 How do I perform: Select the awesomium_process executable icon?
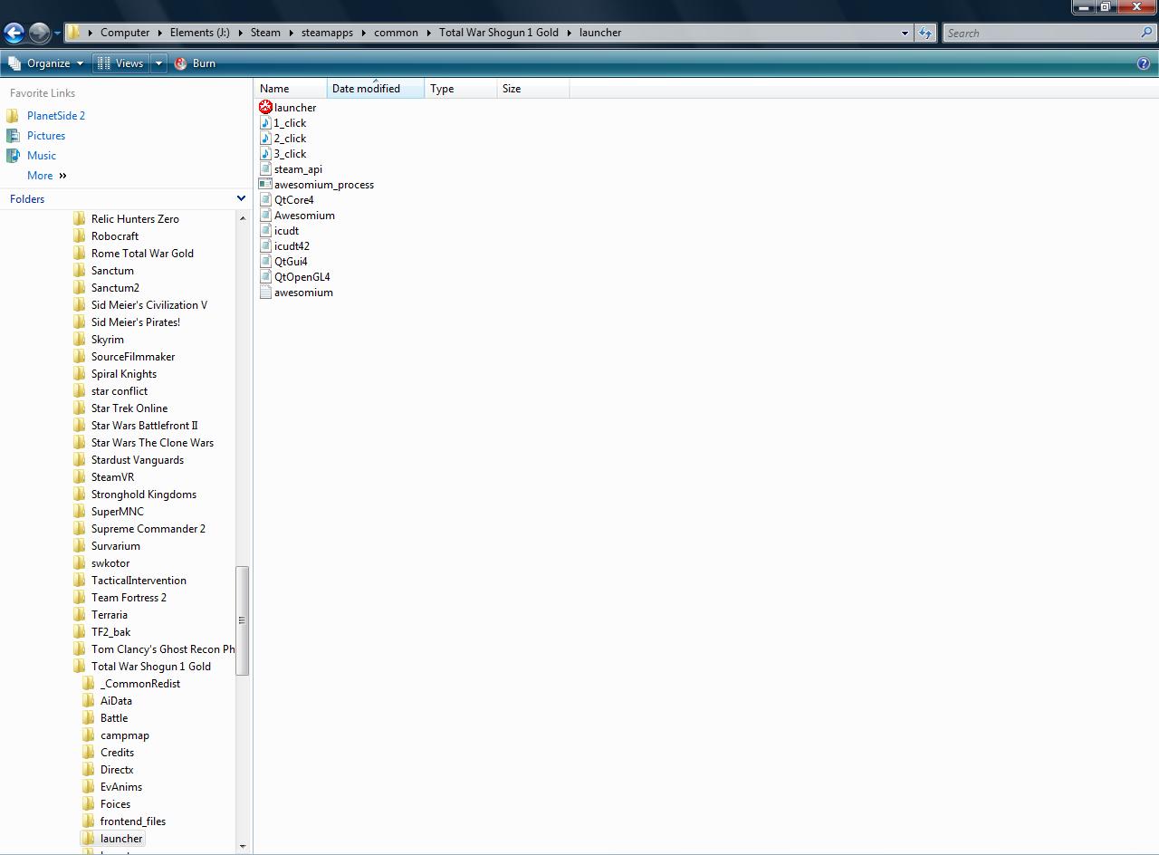[x=265, y=185]
